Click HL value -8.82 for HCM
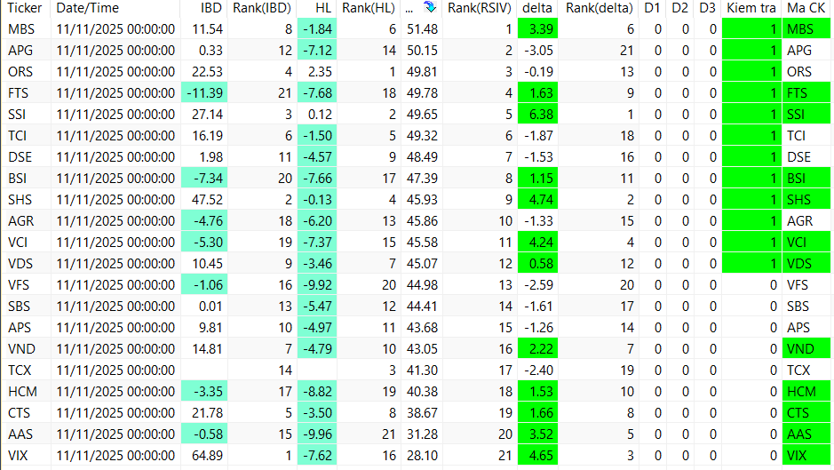The height and width of the screenshot is (470, 834). pyautogui.click(x=317, y=391)
